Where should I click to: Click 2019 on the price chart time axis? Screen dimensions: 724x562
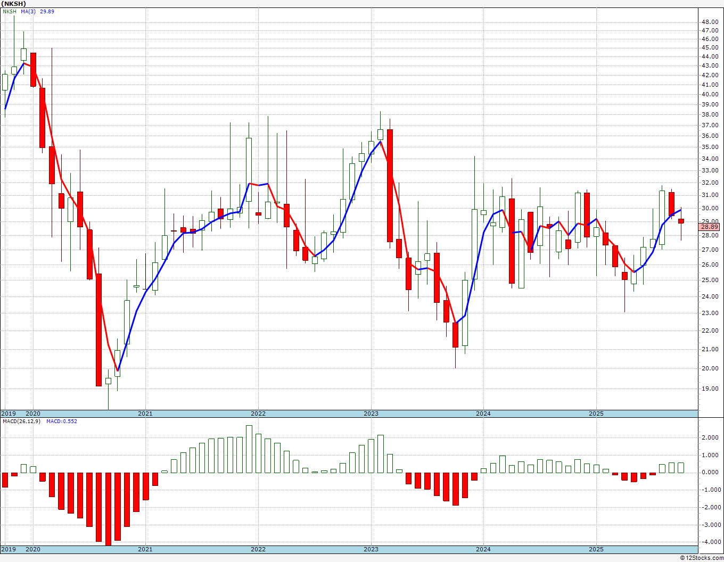[8, 414]
